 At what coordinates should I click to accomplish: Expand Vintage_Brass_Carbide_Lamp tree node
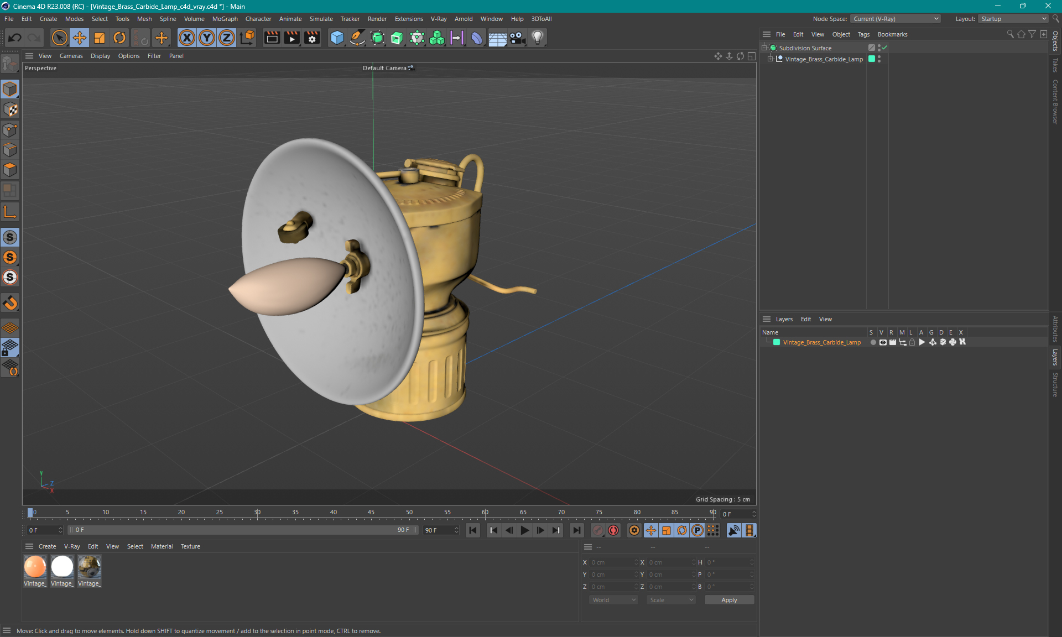click(769, 59)
